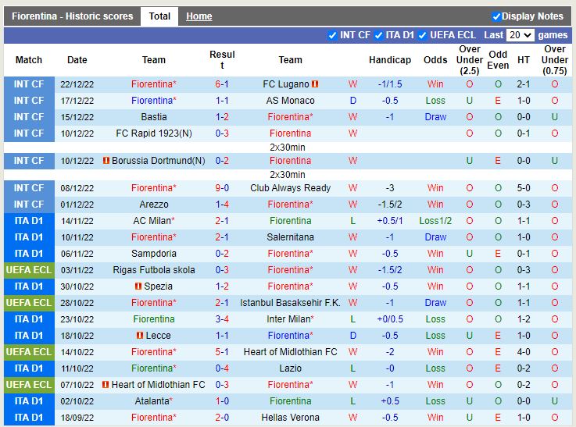The height and width of the screenshot is (427, 576).
Task: Click red card icon beside Heart of Midlothian, 07/10/22
Action: tap(106, 385)
